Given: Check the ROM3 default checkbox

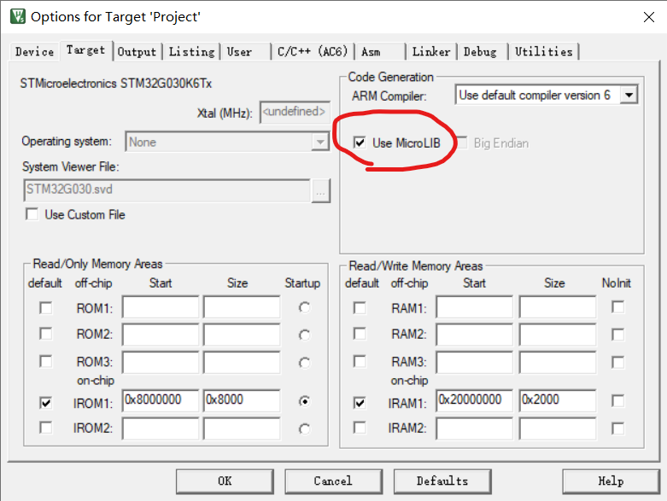Looking at the screenshot, I should coord(46,362).
